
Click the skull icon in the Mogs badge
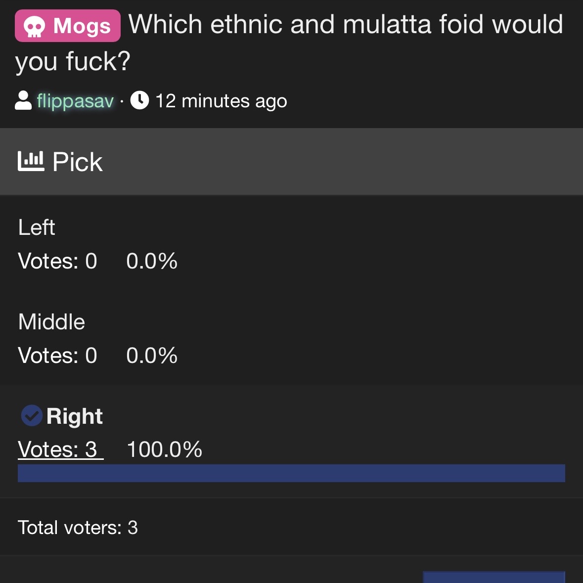coord(34,27)
